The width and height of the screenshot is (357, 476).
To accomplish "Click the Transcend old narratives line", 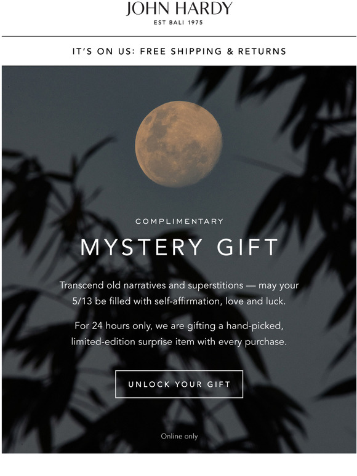I will (x=179, y=285).
